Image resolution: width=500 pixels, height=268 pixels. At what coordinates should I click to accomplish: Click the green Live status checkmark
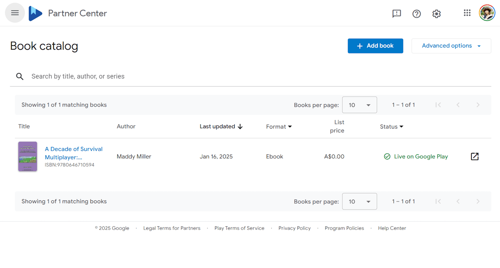[x=387, y=156]
